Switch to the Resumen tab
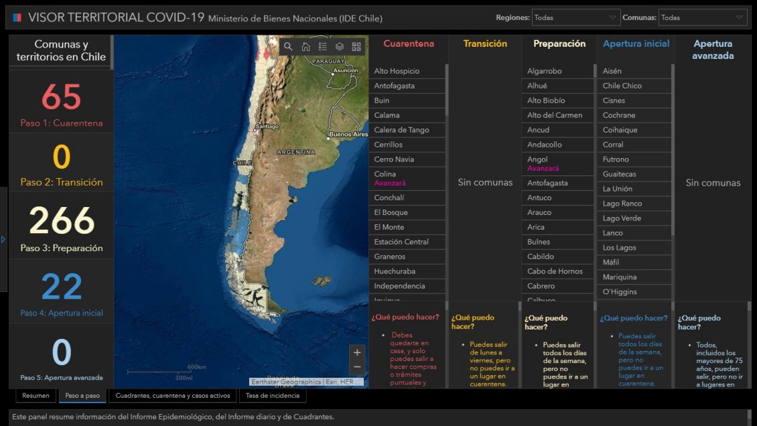This screenshot has width=757, height=426. point(36,396)
